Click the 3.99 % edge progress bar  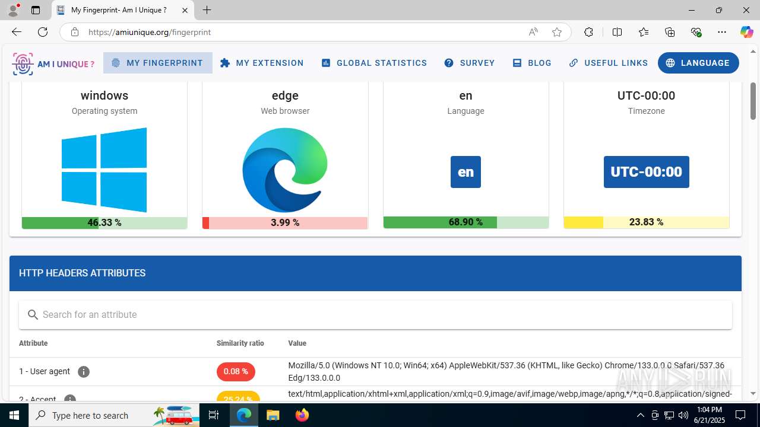(285, 222)
